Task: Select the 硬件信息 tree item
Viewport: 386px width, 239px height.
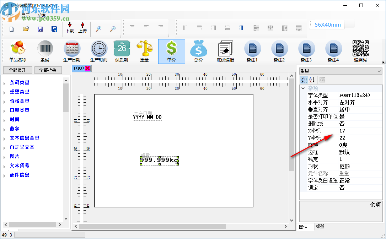Action: pyautogui.click(x=20, y=175)
